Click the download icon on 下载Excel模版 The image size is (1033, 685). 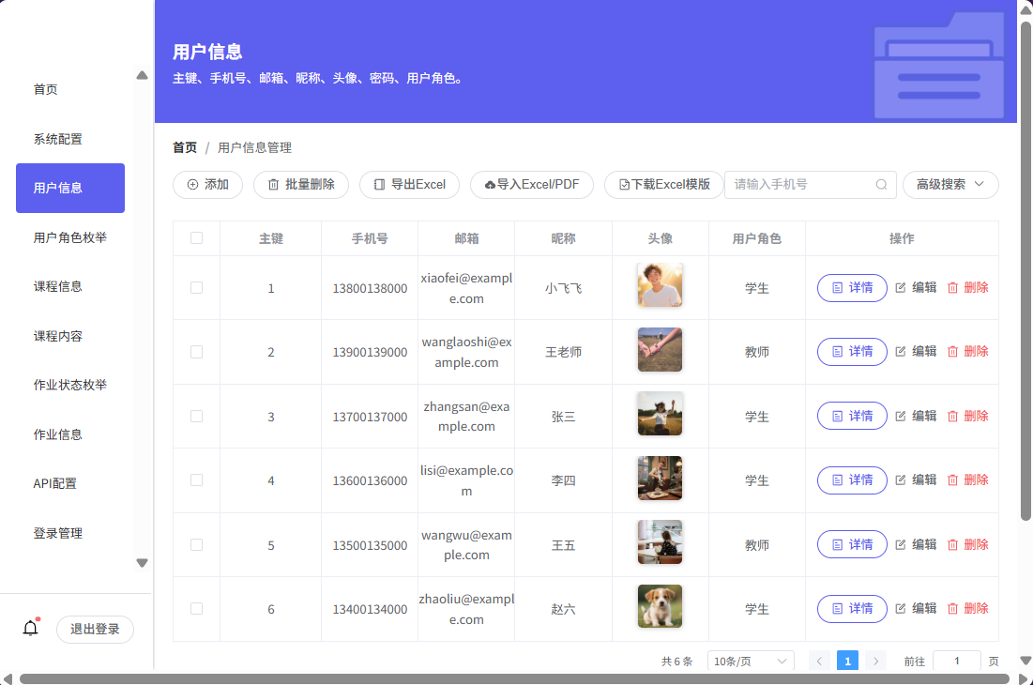624,185
